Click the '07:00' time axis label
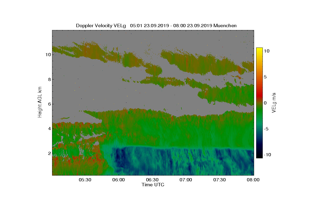The height and width of the screenshot is (209, 314). pyautogui.click(x=186, y=180)
